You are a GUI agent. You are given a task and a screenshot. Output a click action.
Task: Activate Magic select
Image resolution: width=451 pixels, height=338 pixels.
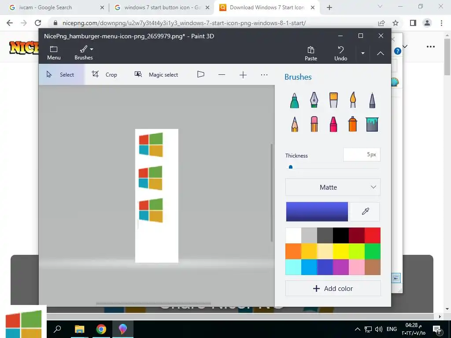pyautogui.click(x=156, y=75)
